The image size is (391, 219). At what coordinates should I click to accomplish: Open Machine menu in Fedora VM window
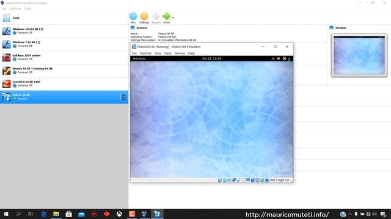pos(145,53)
